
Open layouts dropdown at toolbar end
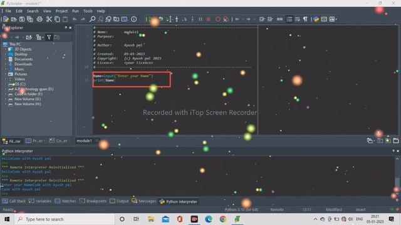[x=333, y=19]
